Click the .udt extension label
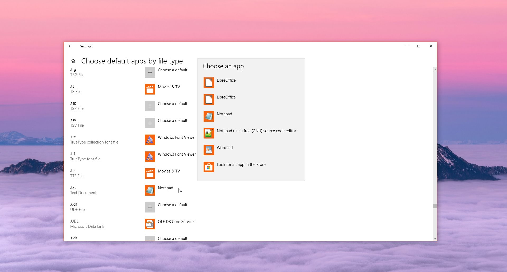507x272 pixels. click(73, 238)
